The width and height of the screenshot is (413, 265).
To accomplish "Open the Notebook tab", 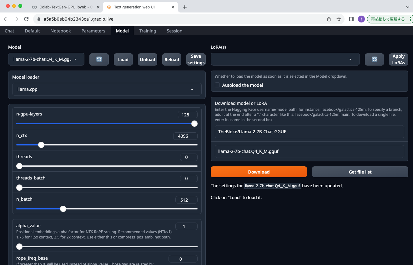I will coord(61,31).
